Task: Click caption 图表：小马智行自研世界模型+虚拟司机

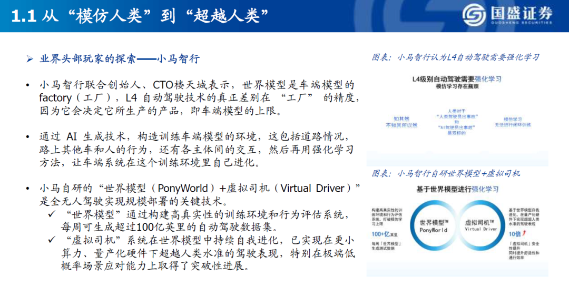Action: coord(446,173)
